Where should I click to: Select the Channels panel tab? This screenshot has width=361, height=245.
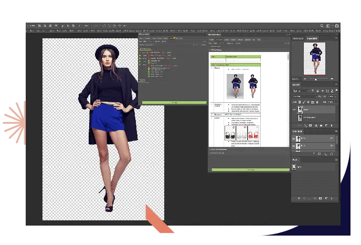pyautogui.click(x=298, y=131)
